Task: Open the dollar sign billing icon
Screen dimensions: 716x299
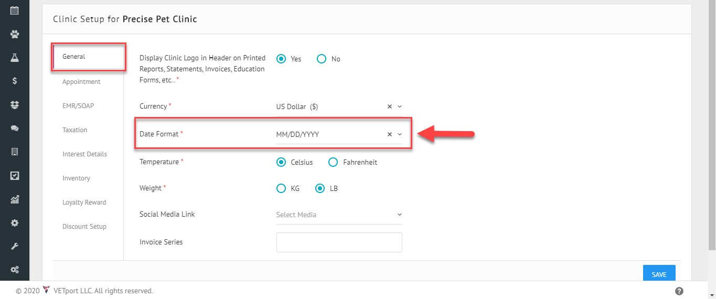Action: click(15, 81)
